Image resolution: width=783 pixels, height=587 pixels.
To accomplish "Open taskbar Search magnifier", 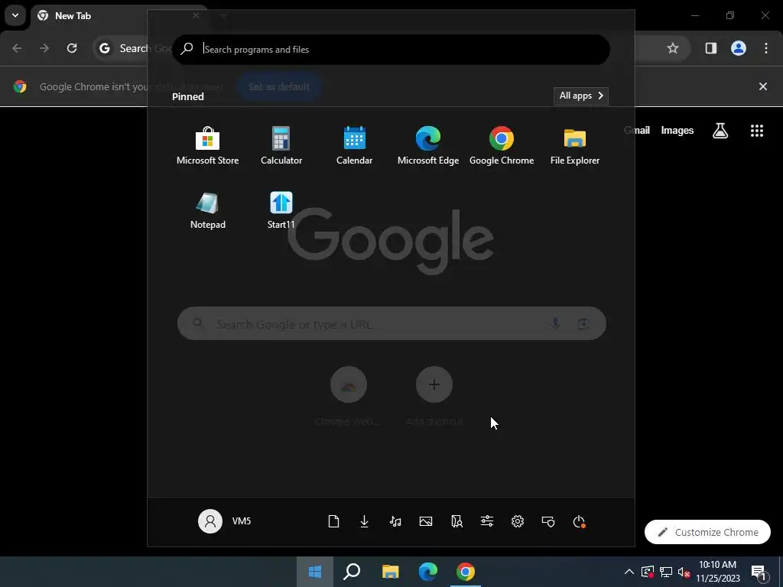I will 352,572.
